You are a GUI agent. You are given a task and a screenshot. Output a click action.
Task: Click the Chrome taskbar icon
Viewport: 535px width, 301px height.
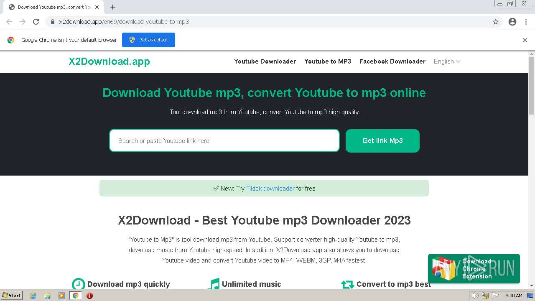tap(76, 296)
